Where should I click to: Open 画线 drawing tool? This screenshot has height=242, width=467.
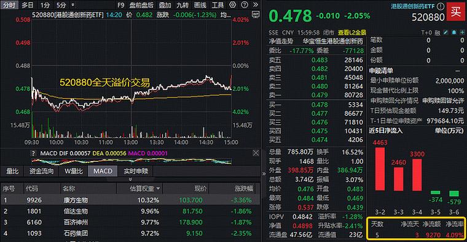(200, 5)
